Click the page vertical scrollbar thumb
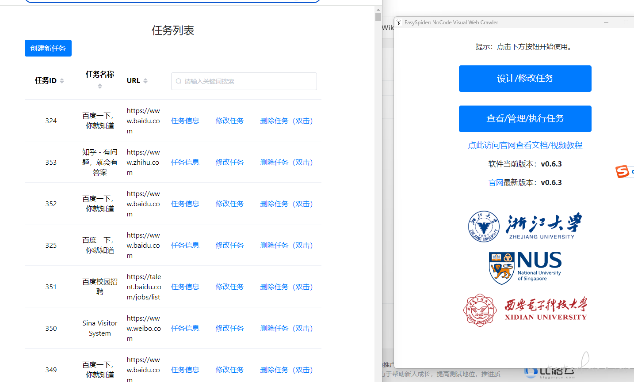Screen dimensions: 634x382 tap(378, 17)
